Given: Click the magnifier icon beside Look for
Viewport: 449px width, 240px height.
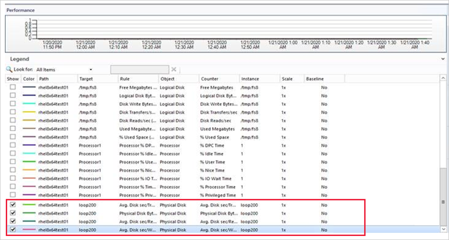Looking at the screenshot, I should pos(9,70).
